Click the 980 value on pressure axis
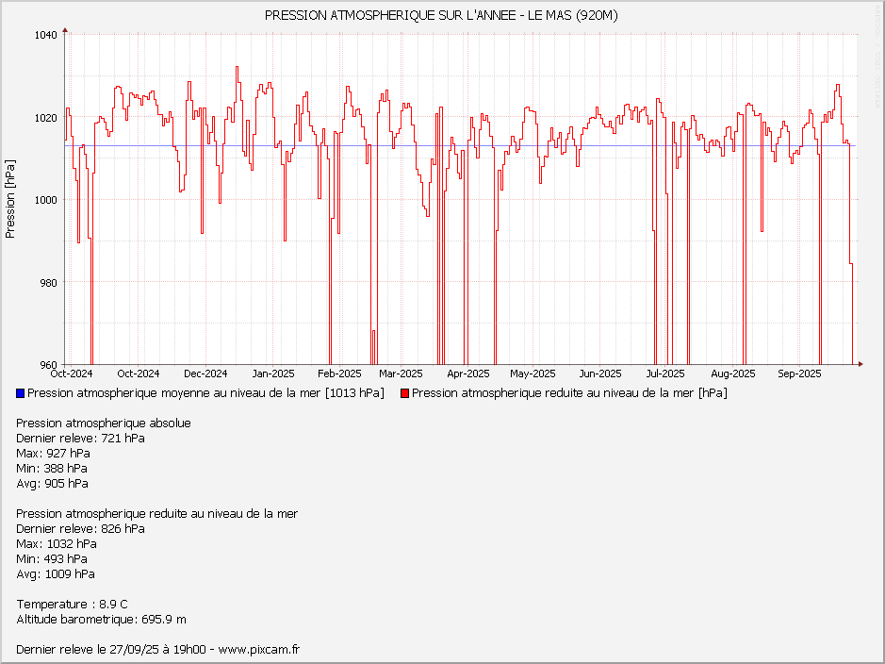Screen dimensions: 885x664 coord(49,283)
